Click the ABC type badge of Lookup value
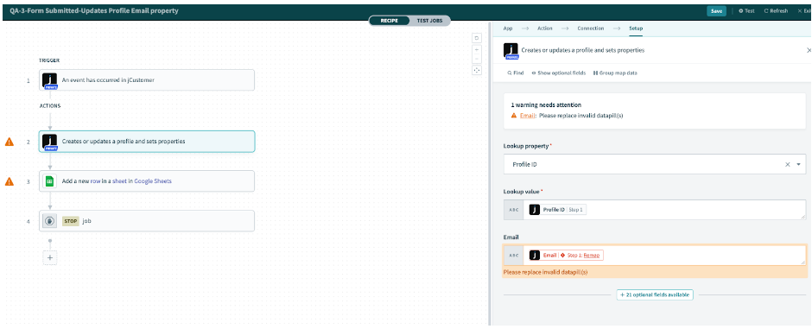 pos(513,210)
